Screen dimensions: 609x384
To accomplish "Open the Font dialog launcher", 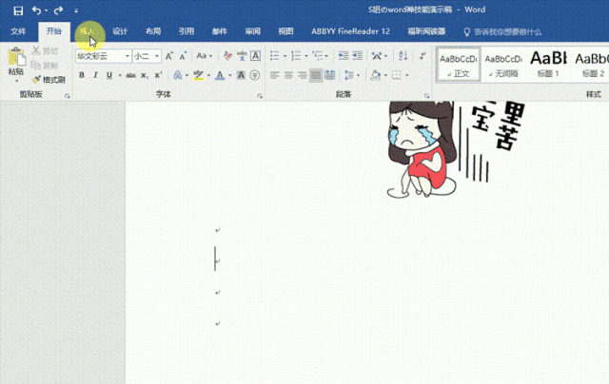I will (x=260, y=95).
